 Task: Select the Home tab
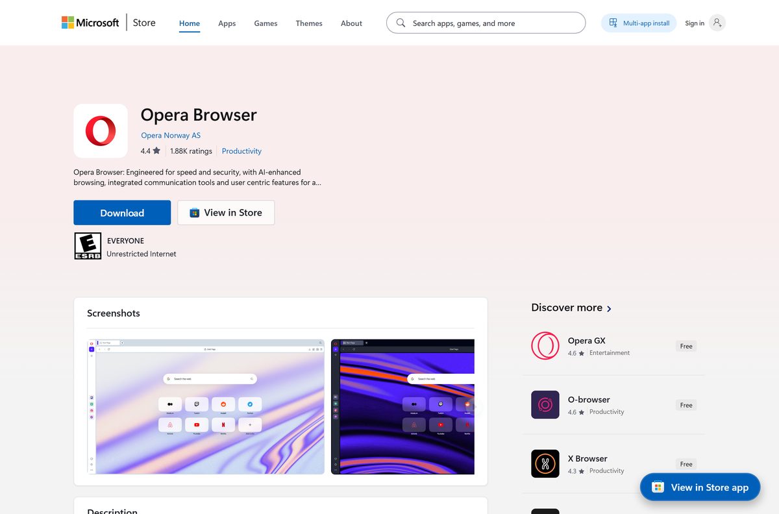(x=190, y=23)
